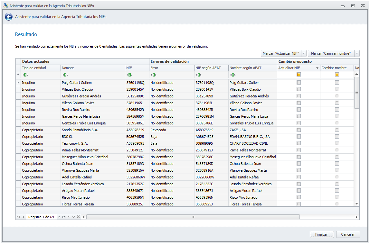The height and width of the screenshot is (244, 370).
Task: Go to next record in navigator
Action: pos(59,217)
